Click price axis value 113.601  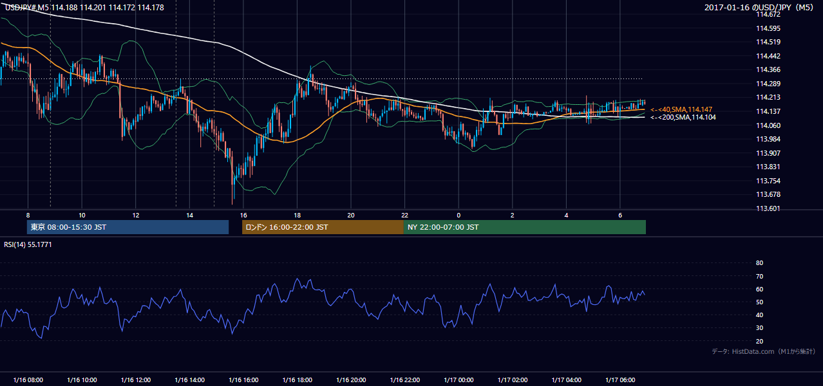click(x=768, y=208)
